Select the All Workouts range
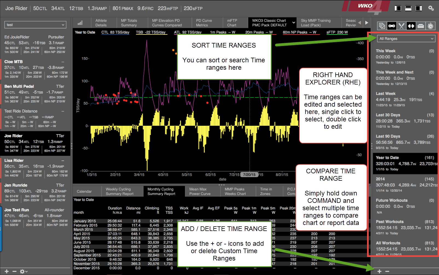439x275 pixels. click(x=405, y=248)
